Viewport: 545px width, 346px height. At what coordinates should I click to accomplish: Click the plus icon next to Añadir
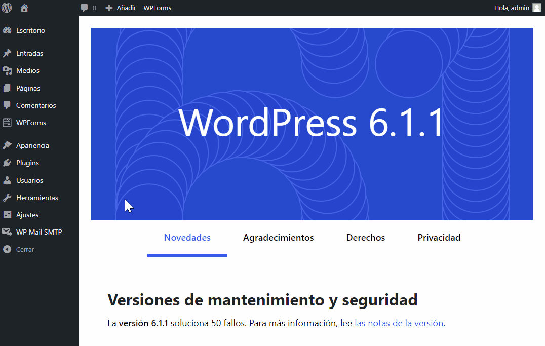pos(109,8)
